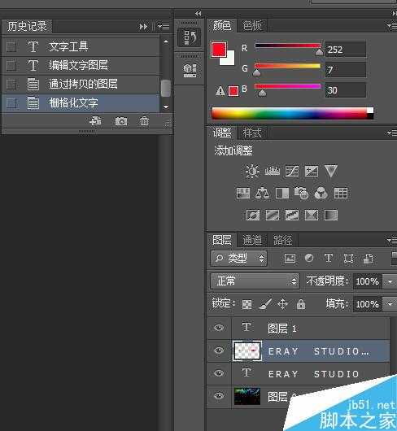Switch to the 通道 channels tab
This screenshot has height=431, width=397.
click(x=252, y=241)
